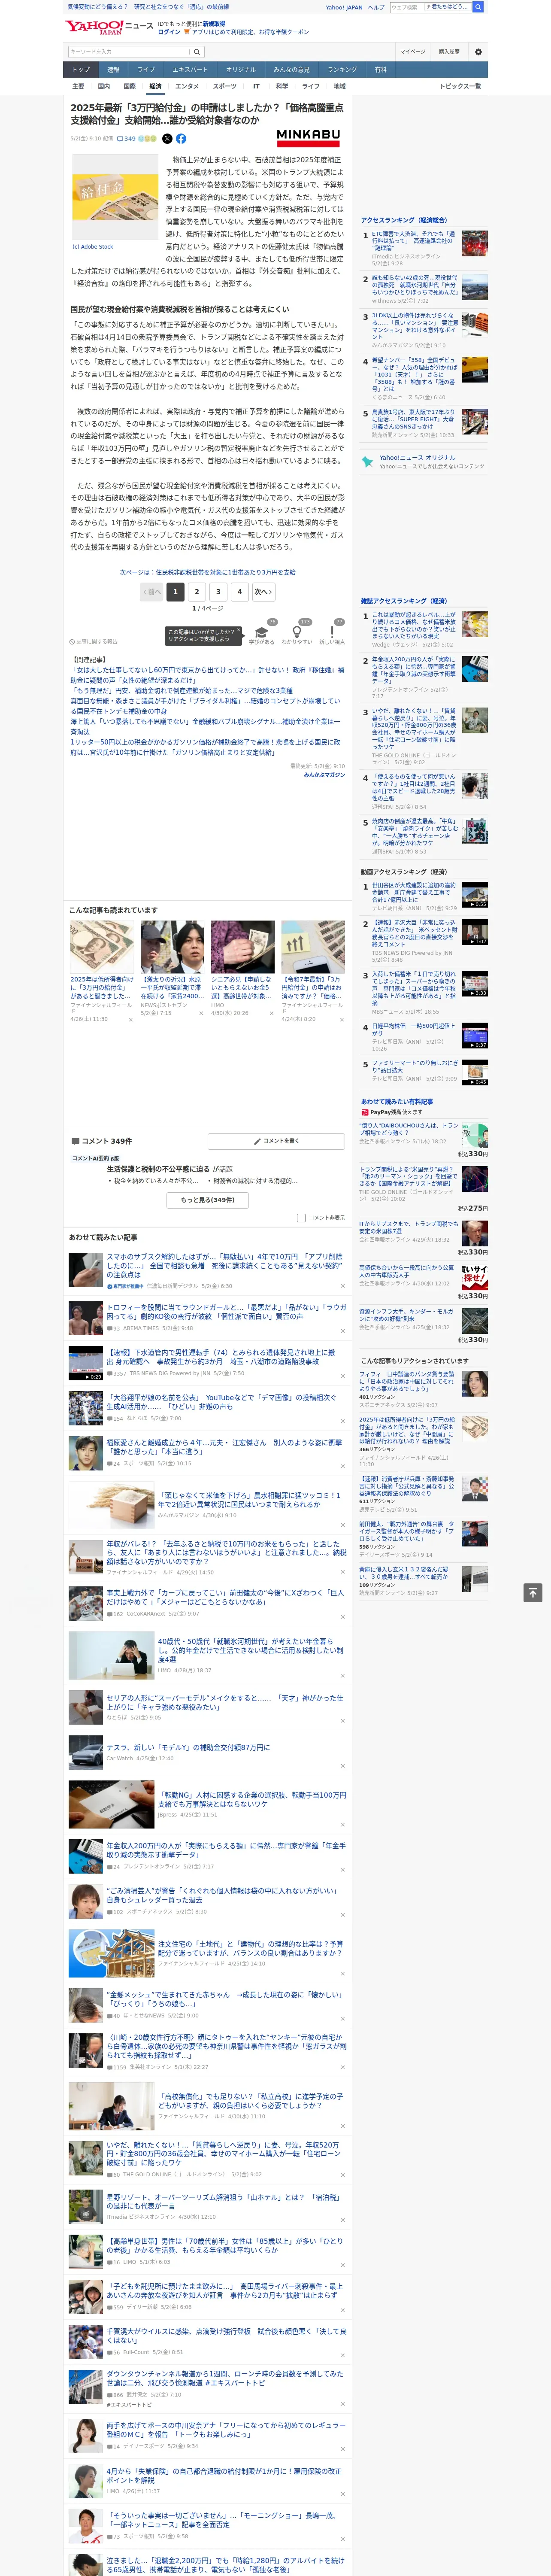551x2576 pixels.
Task: Type in the キーワードを入力 search field
Action: coord(129,52)
